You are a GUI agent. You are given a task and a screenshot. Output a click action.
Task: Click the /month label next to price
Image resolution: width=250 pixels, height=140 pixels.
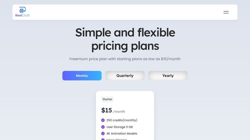(x=119, y=111)
